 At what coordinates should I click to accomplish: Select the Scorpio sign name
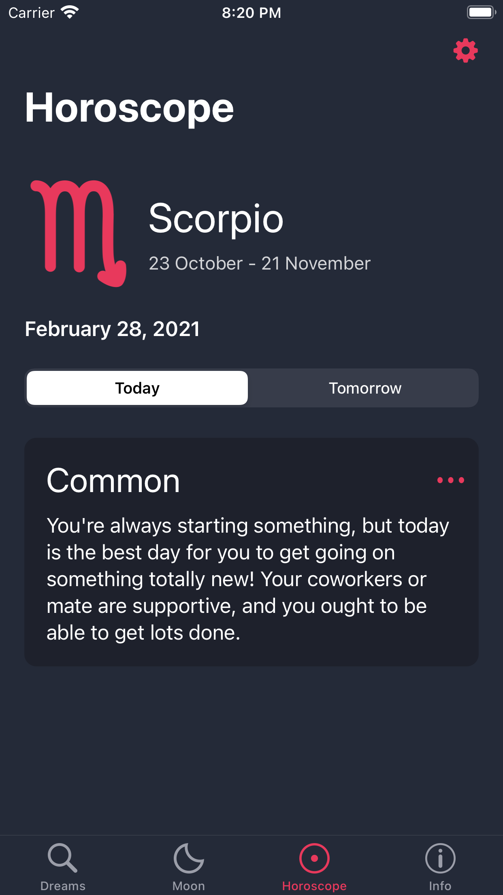tap(216, 218)
